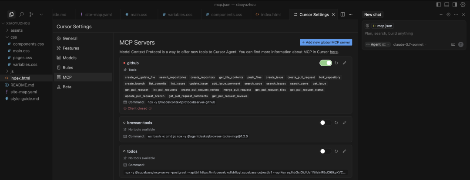Viewport: 470px width, 180px height.
Task: Open chat panel more options ellipsis
Action: 456,14
